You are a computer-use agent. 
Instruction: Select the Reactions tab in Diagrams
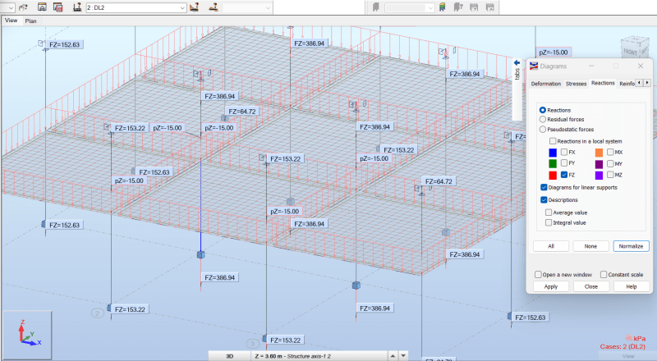(603, 83)
